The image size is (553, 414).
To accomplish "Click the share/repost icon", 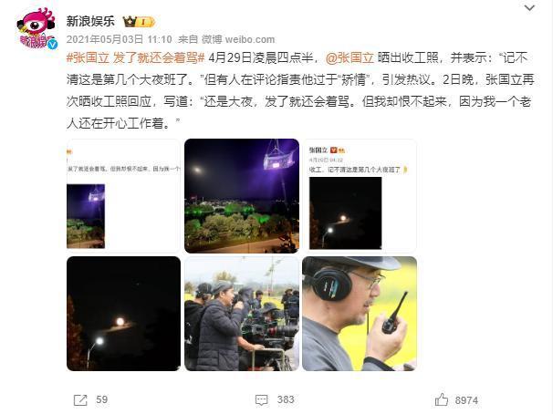I will 80,400.
